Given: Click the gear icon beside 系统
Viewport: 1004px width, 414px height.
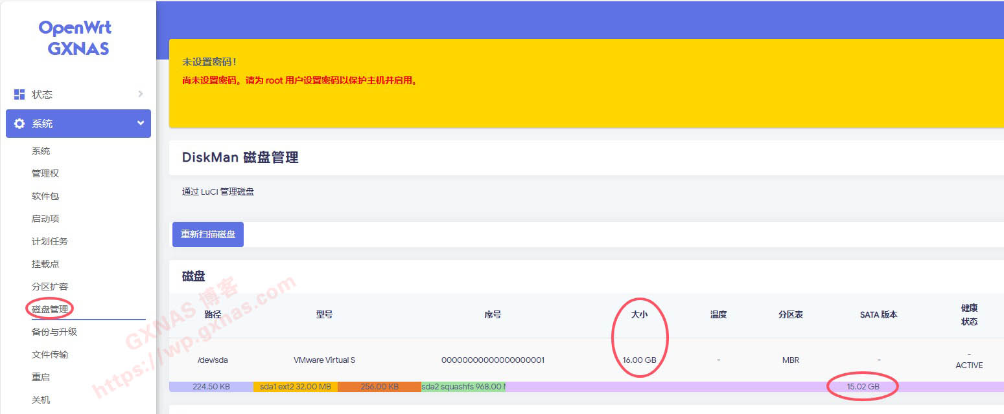Looking at the screenshot, I should (x=21, y=123).
